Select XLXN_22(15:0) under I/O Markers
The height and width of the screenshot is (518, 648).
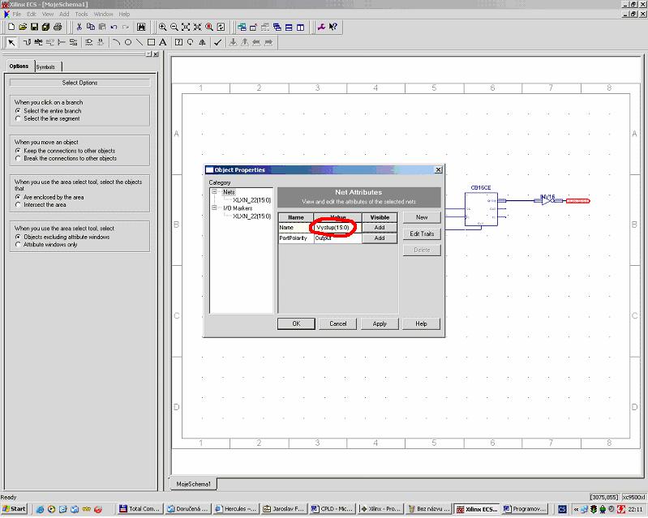pyautogui.click(x=251, y=216)
